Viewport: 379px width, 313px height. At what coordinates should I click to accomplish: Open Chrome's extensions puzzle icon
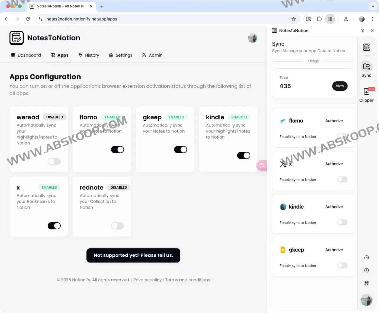click(319, 19)
